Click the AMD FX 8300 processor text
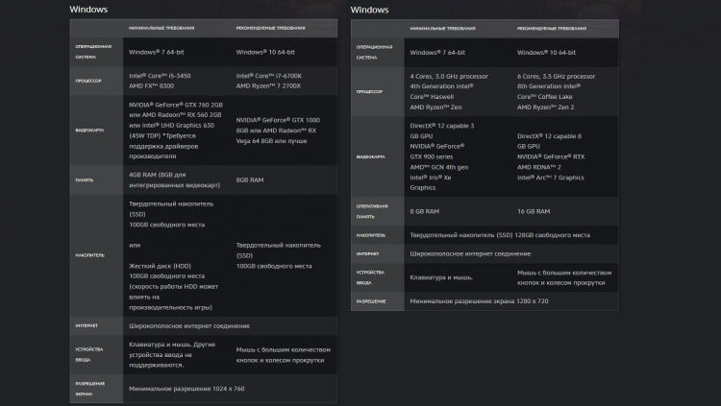Viewport: 721px width, 406px height. (x=157, y=85)
